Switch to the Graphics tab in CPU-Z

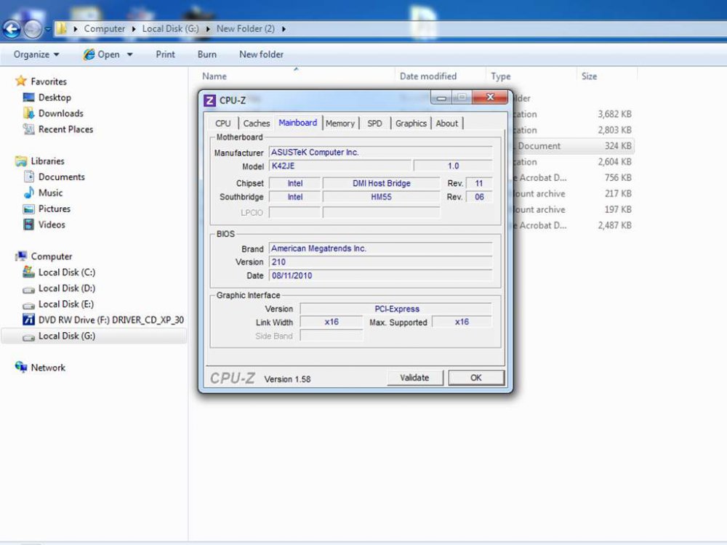(411, 124)
